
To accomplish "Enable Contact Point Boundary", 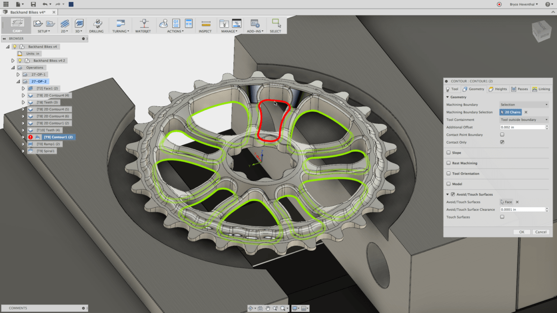I will (x=502, y=135).
